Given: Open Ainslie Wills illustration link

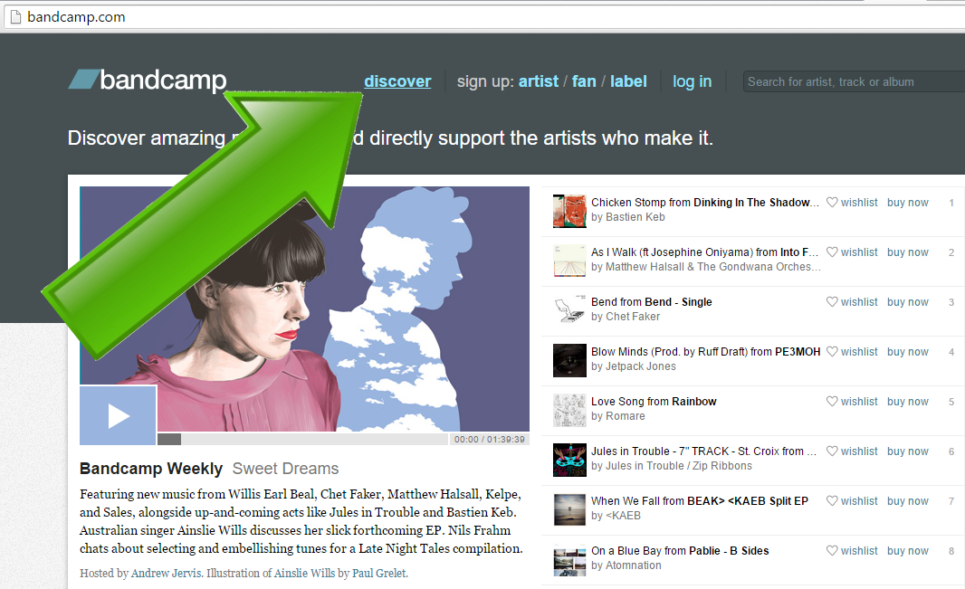Looking at the screenshot, I should 304,573.
